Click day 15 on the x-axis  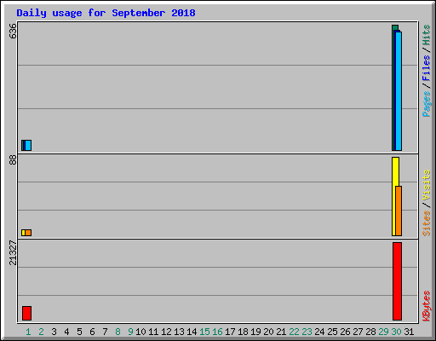click(x=204, y=332)
